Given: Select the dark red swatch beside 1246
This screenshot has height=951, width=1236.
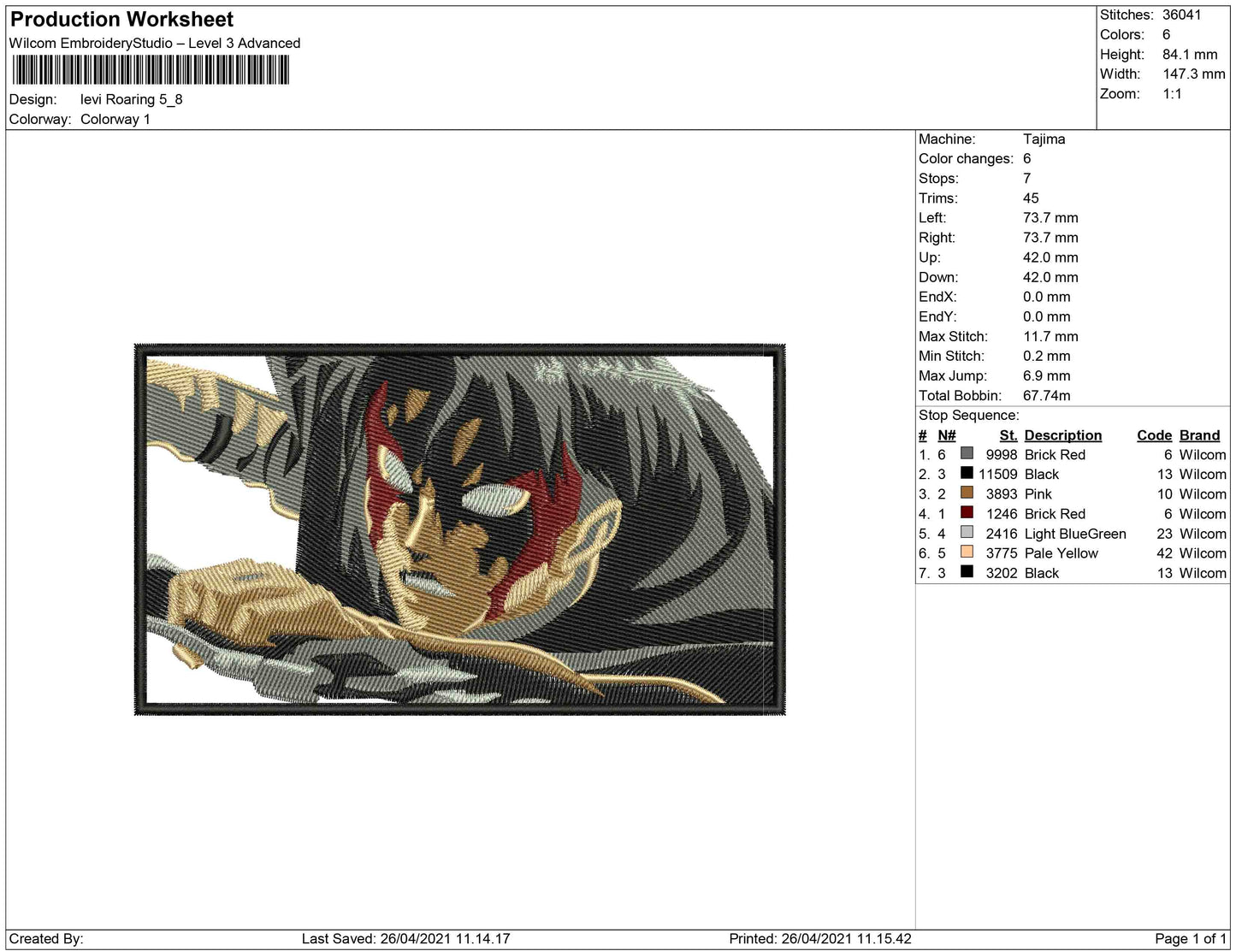Looking at the screenshot, I should pos(967,512).
